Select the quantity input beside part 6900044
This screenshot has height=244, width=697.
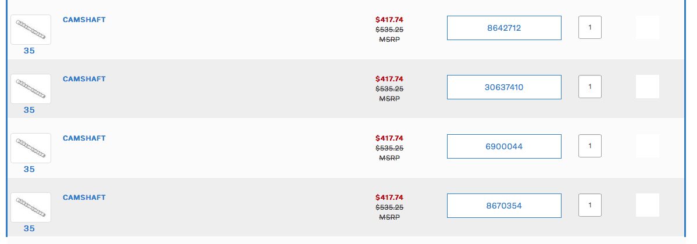pyautogui.click(x=589, y=146)
